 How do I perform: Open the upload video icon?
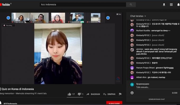point(164,4)
